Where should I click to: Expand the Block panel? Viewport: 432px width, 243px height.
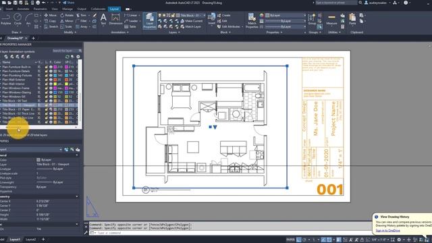click(x=225, y=32)
